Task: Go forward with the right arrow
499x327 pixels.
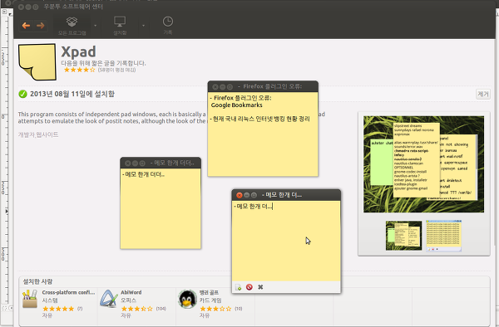Action: (x=41, y=26)
